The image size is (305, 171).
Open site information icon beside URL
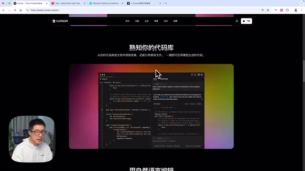[x=28, y=10]
